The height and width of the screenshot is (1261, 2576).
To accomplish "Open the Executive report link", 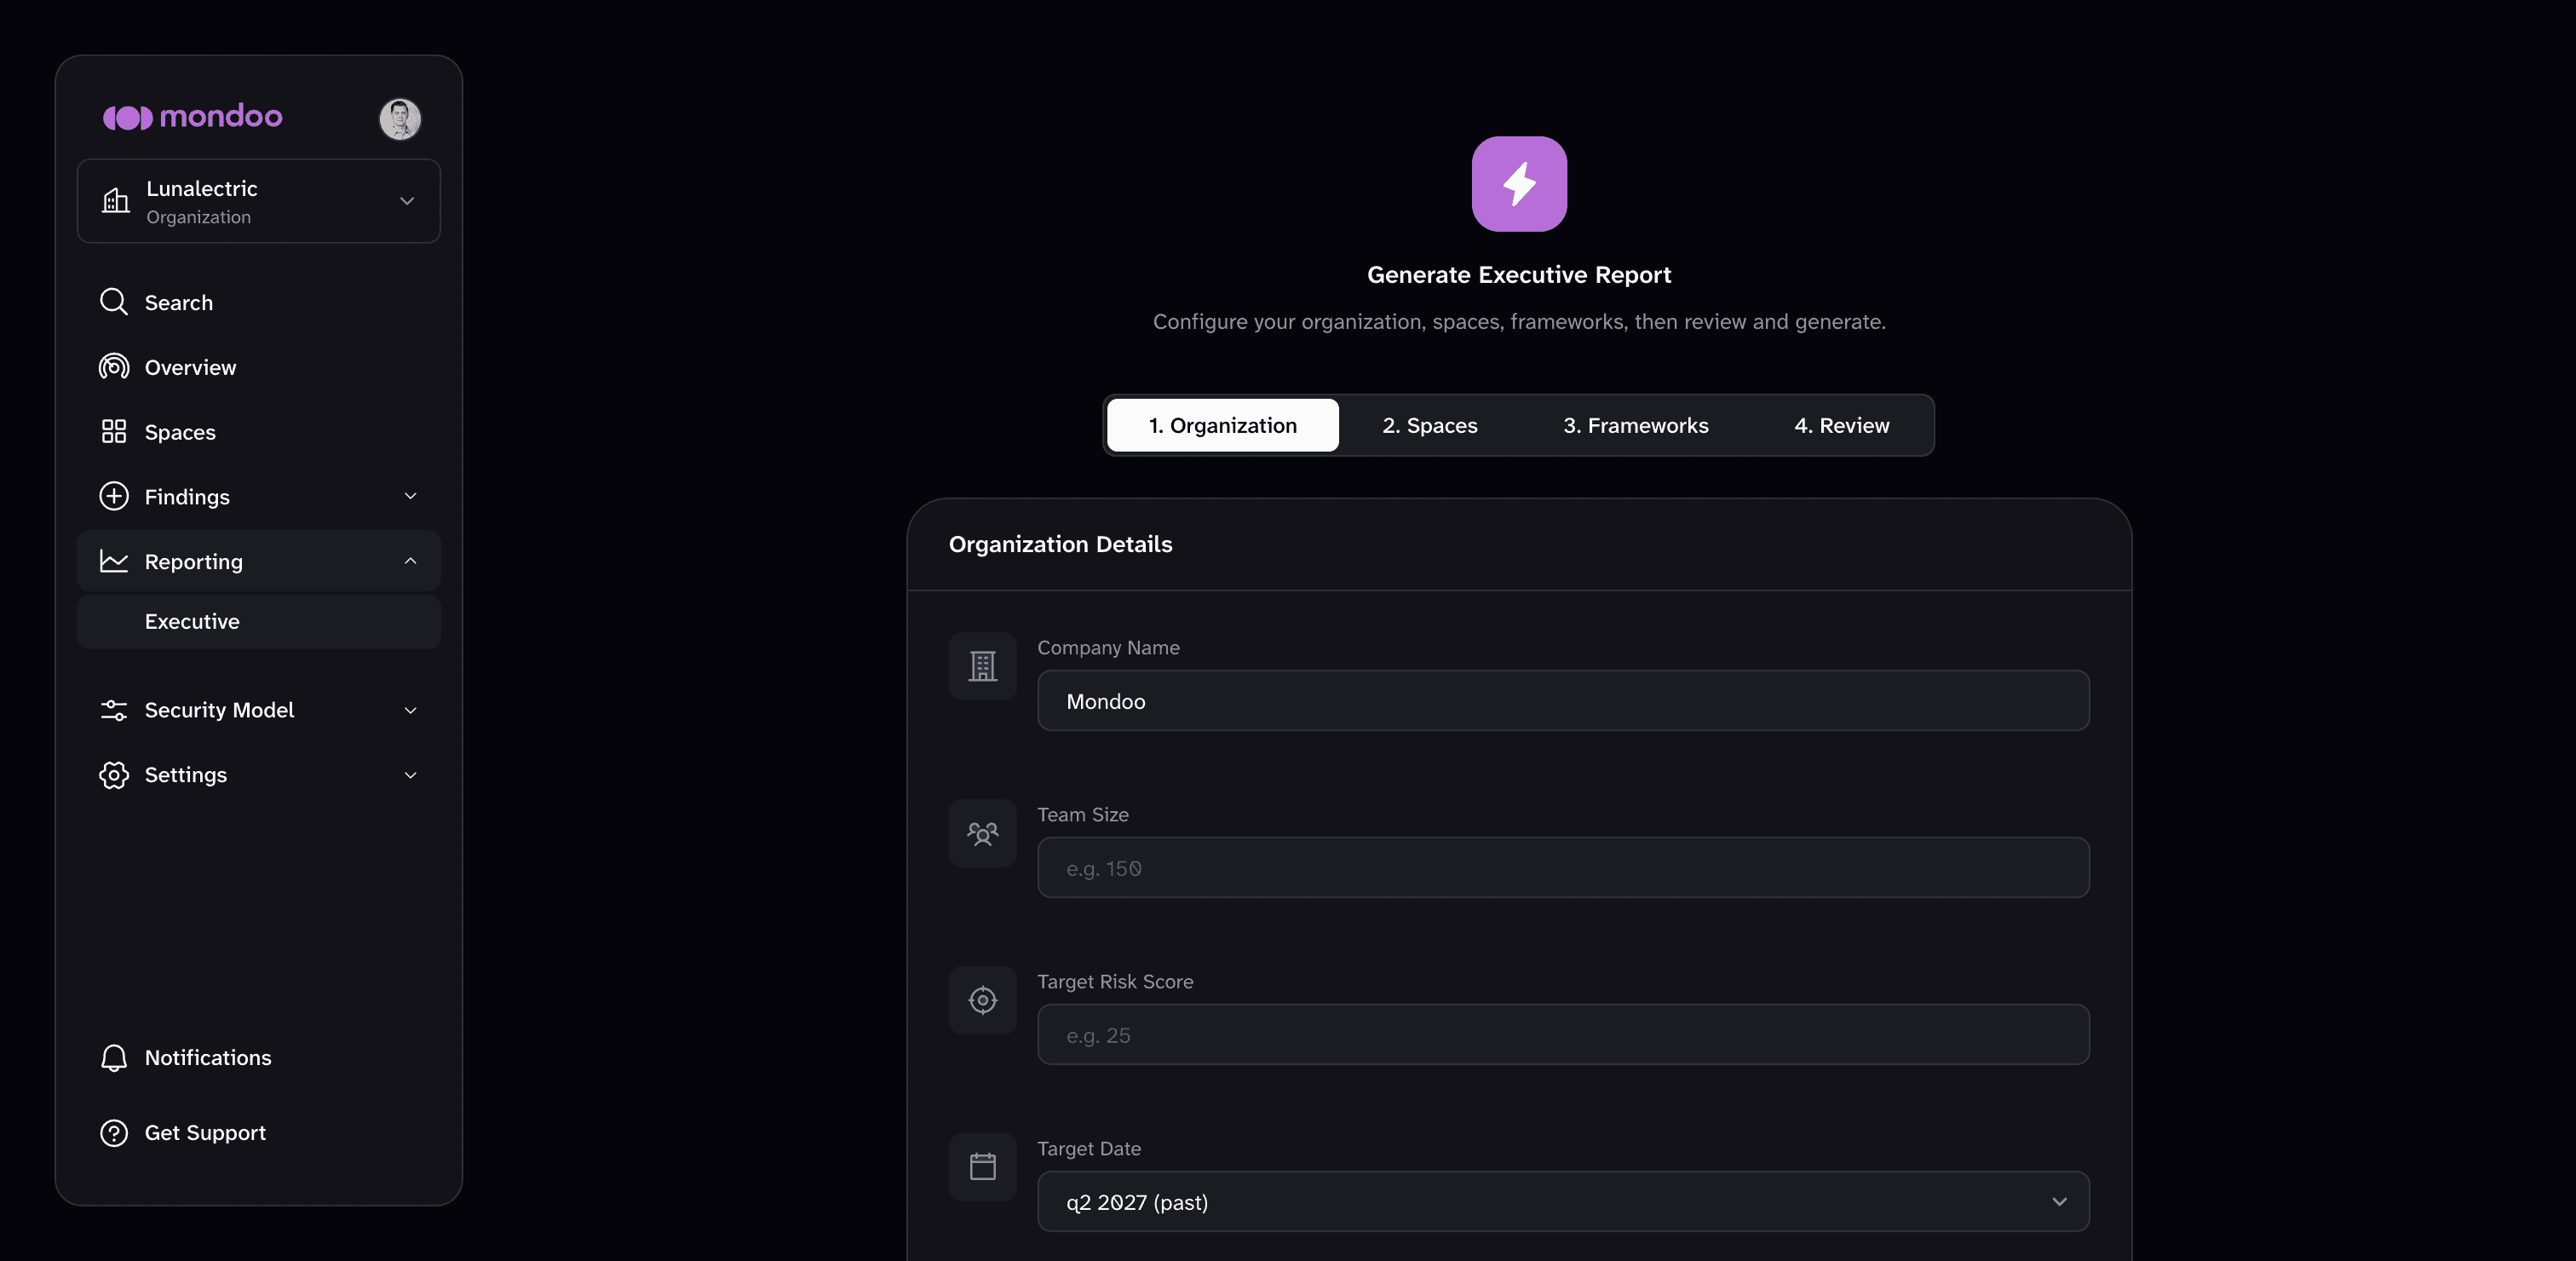I will coord(259,622).
